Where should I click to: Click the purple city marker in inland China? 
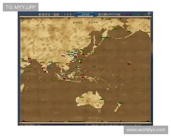[x=63, y=56]
